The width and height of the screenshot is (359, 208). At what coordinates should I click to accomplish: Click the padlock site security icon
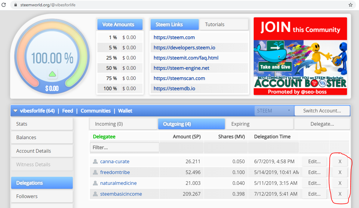[16, 5]
